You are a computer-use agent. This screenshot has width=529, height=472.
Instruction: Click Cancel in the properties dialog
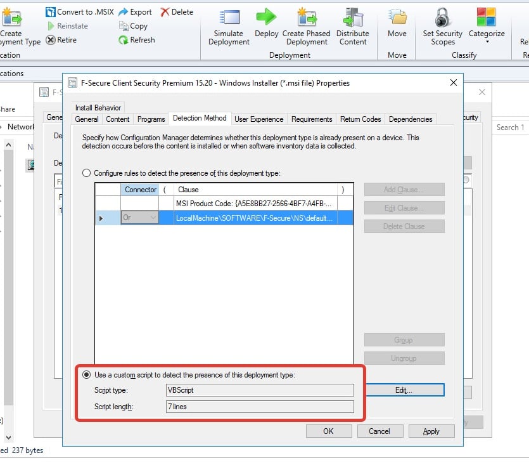click(x=380, y=431)
